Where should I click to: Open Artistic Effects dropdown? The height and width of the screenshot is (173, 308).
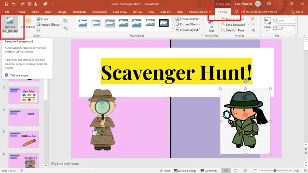pyautogui.click(x=49, y=25)
